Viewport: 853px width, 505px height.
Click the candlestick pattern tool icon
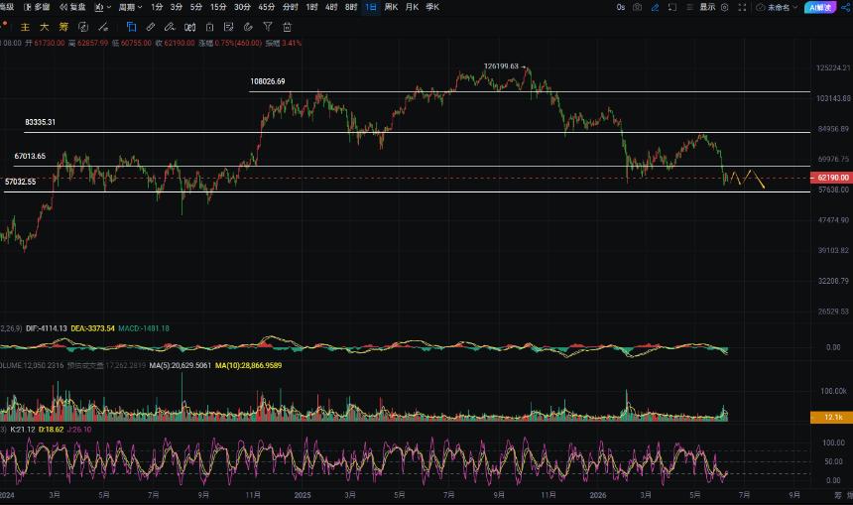point(189,27)
